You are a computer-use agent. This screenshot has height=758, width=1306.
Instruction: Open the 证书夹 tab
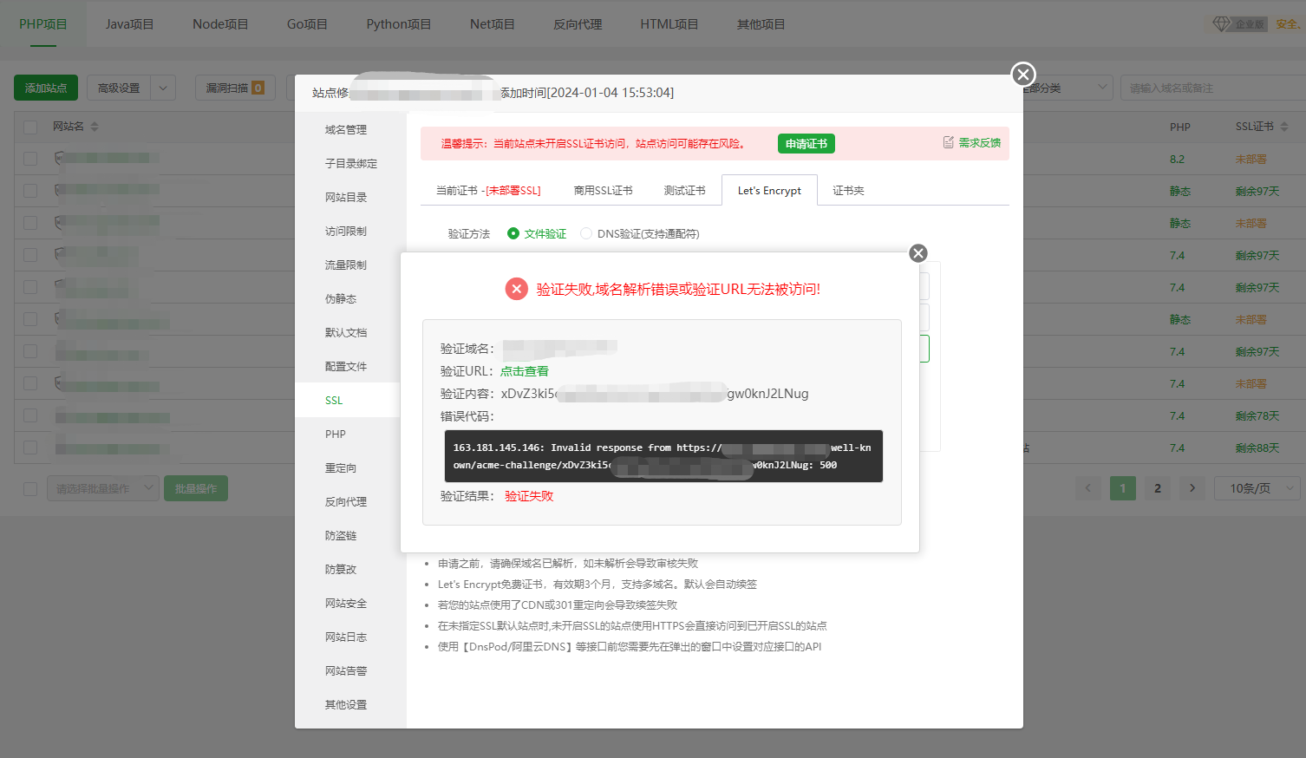pos(848,190)
